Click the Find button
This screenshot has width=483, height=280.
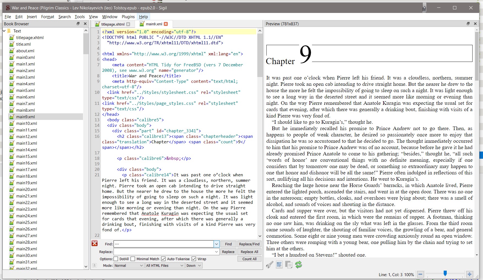[x=228, y=244]
